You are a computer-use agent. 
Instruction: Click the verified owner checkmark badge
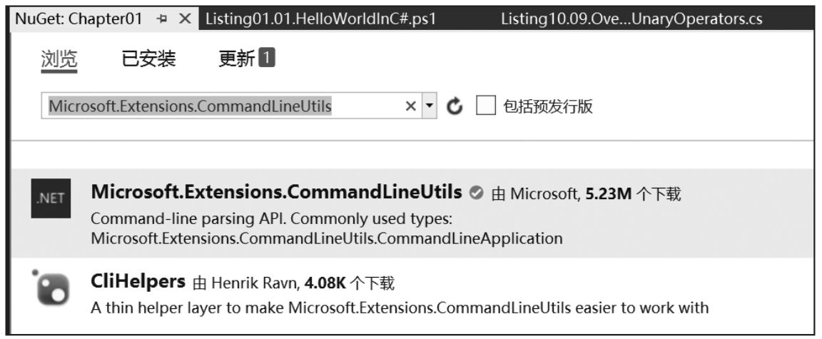click(x=477, y=193)
